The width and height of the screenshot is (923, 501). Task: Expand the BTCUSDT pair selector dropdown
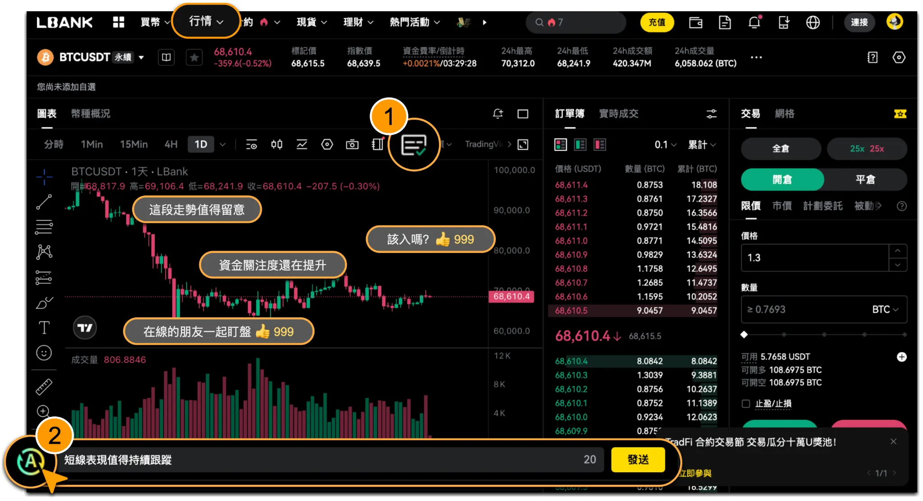tap(141, 58)
